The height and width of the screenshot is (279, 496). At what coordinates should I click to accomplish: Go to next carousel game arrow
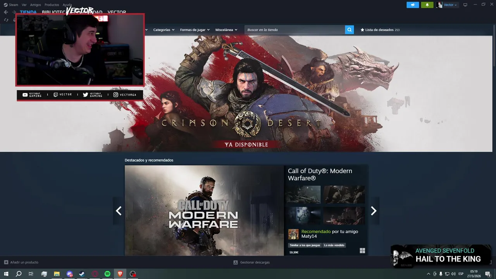tap(374, 211)
